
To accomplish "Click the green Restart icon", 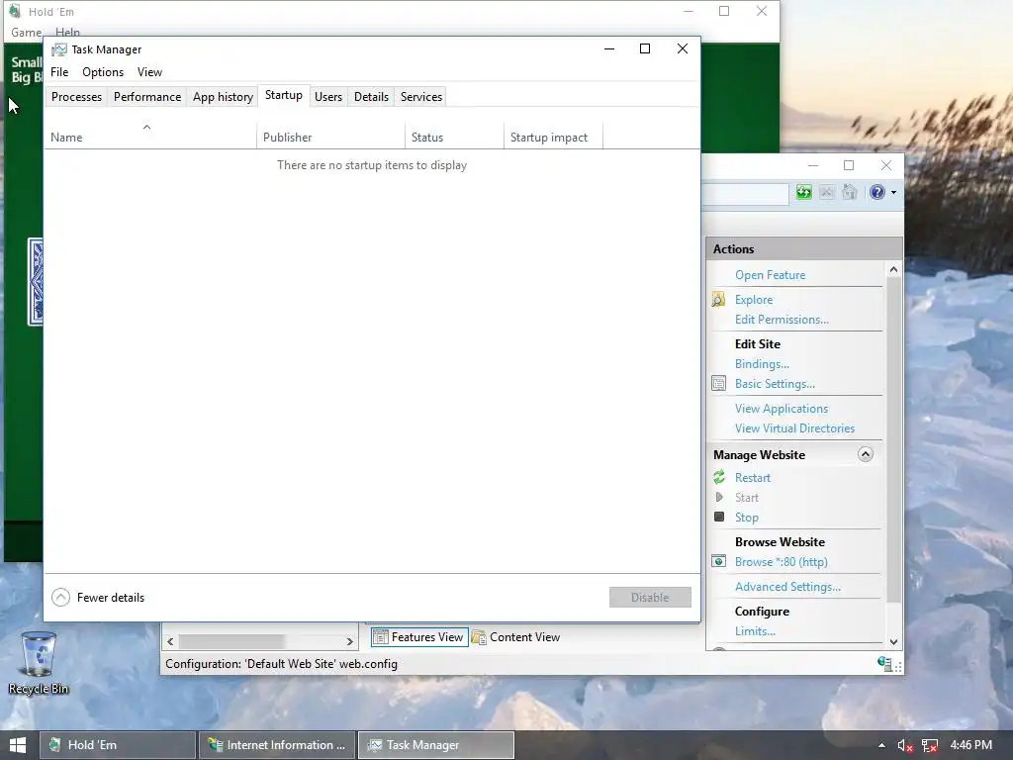I will 719,477.
